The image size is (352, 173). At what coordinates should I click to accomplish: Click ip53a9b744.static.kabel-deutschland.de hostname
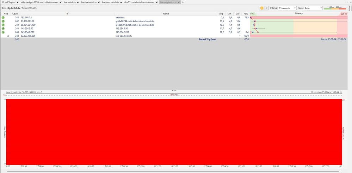(x=135, y=21)
